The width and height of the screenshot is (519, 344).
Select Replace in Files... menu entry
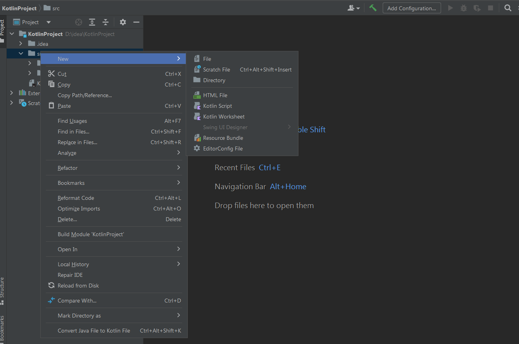[114, 142]
